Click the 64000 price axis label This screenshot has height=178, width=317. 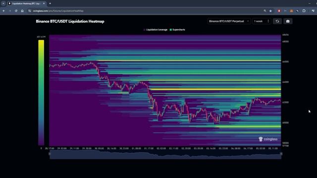tap(285, 82)
